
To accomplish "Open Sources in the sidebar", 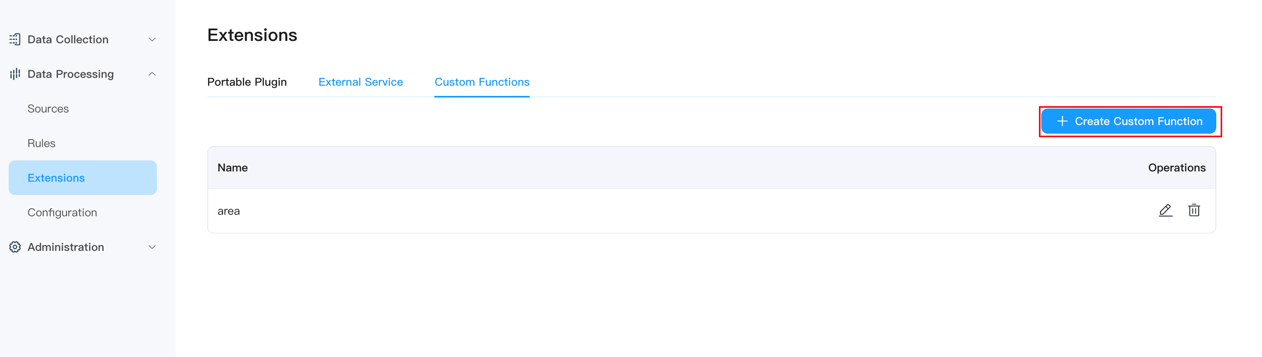I will (48, 109).
